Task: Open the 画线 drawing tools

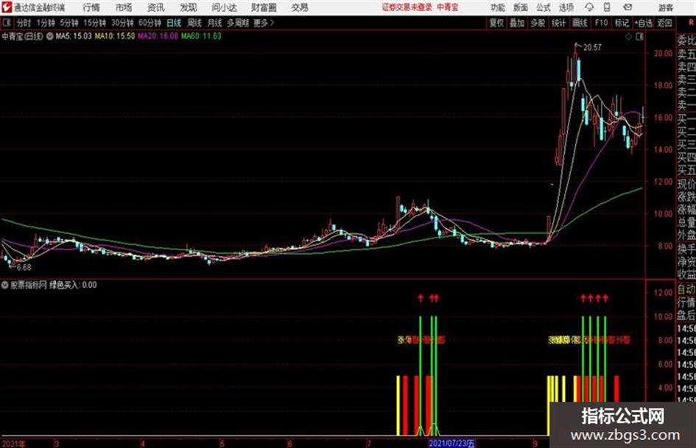Action: [580, 23]
